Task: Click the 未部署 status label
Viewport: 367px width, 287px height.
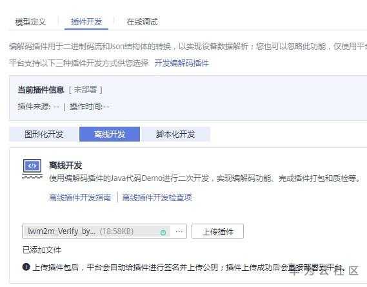Action: (85, 90)
